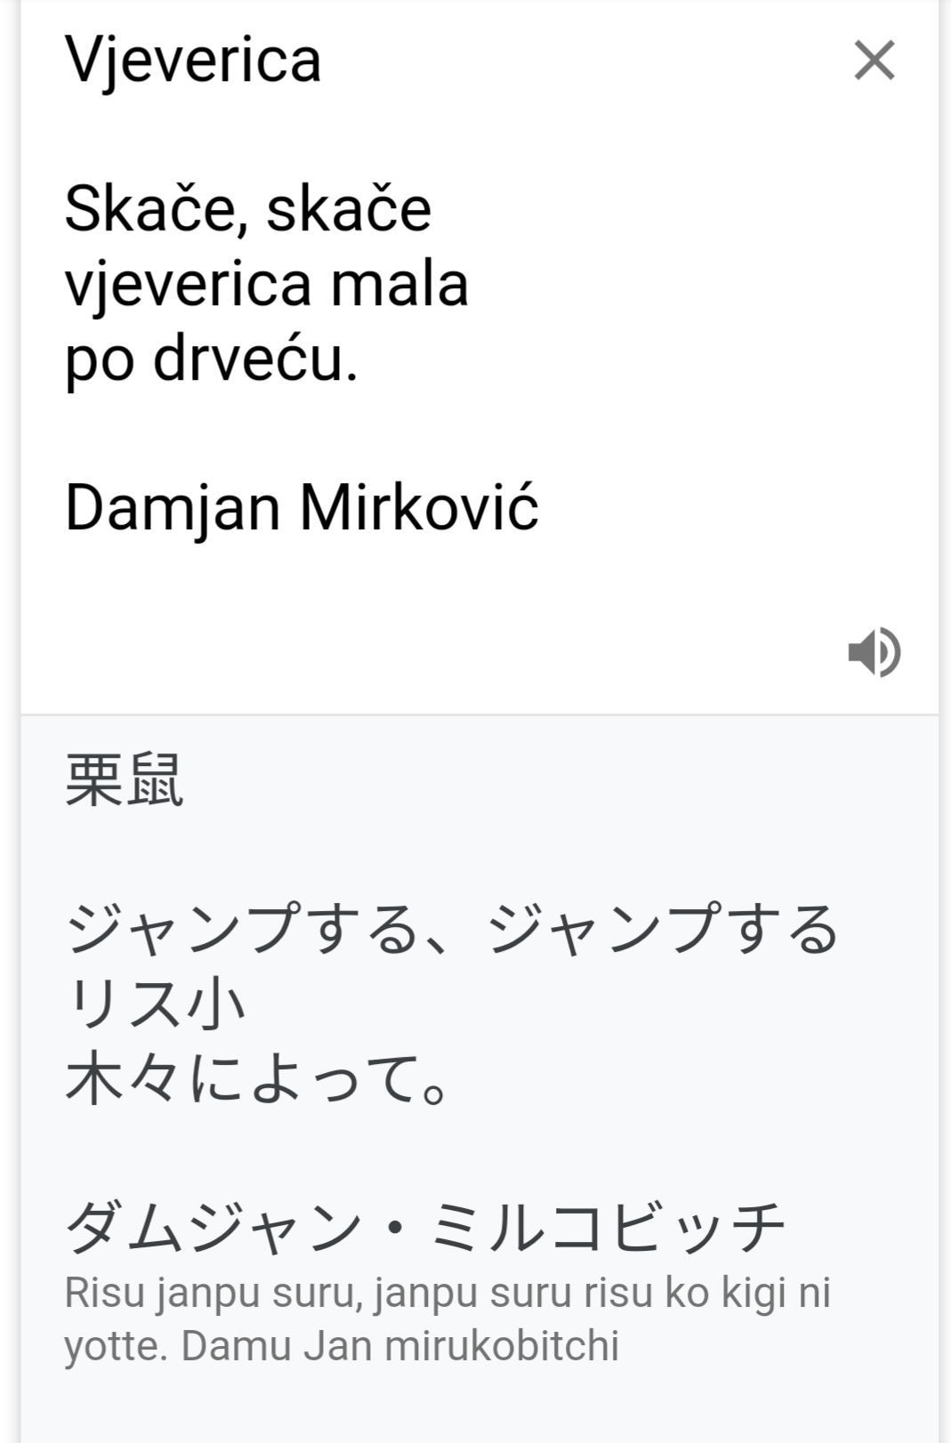Tap the romanization 'Risu janpu suru' line
Image resolution: width=951 pixels, height=1443 pixels.
[x=447, y=1293]
